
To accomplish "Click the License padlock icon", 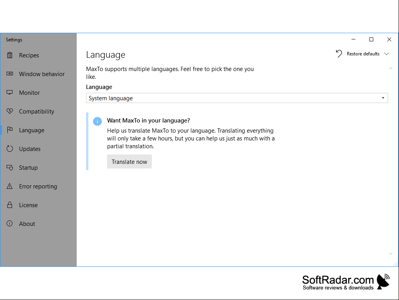I will (x=10, y=204).
